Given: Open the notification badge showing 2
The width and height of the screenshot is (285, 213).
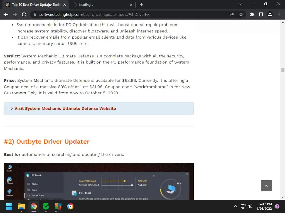Looking at the screenshot, I should (277, 206).
